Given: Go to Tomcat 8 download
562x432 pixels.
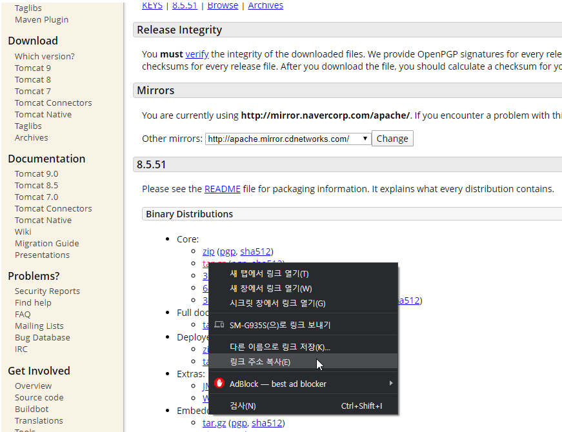Looking at the screenshot, I should click(33, 79).
